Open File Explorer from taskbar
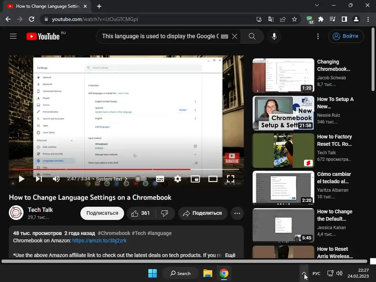 click(x=208, y=273)
